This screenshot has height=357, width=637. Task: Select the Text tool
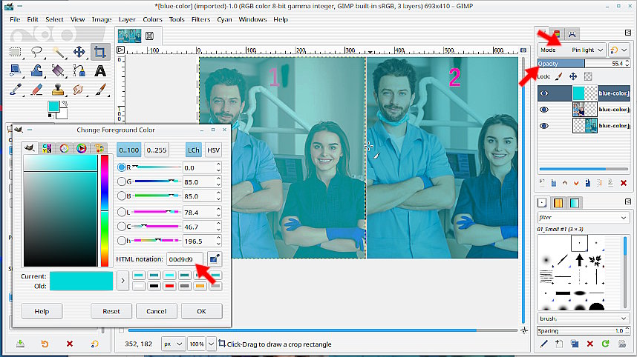click(99, 71)
